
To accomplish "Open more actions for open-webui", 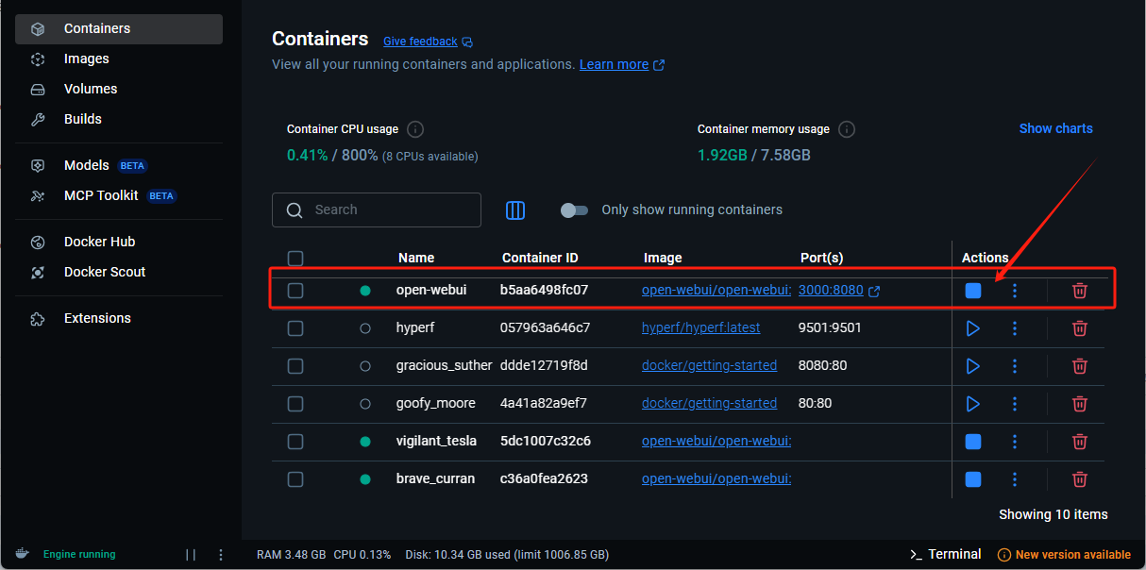I will coord(1015,291).
